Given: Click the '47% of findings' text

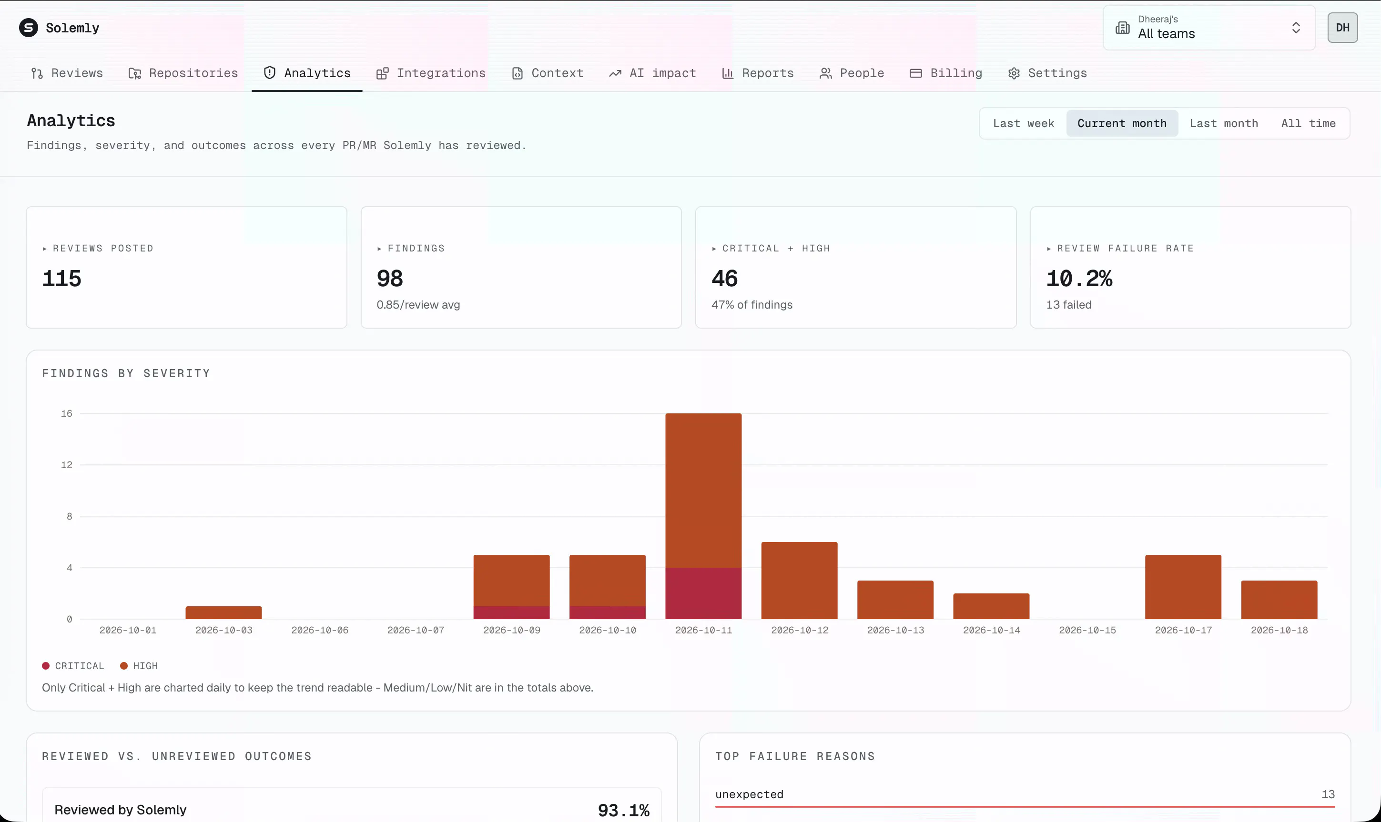Looking at the screenshot, I should point(751,305).
